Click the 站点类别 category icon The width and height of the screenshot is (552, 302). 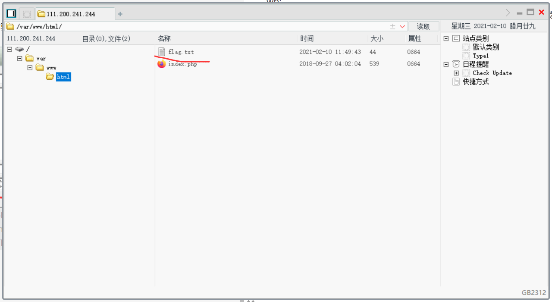(x=456, y=38)
